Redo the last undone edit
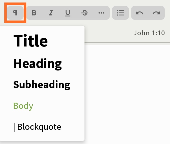 156,13
